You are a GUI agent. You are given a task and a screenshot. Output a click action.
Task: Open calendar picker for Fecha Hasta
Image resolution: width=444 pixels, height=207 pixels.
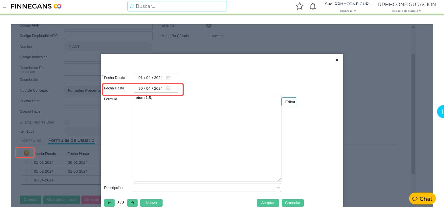coord(168,88)
